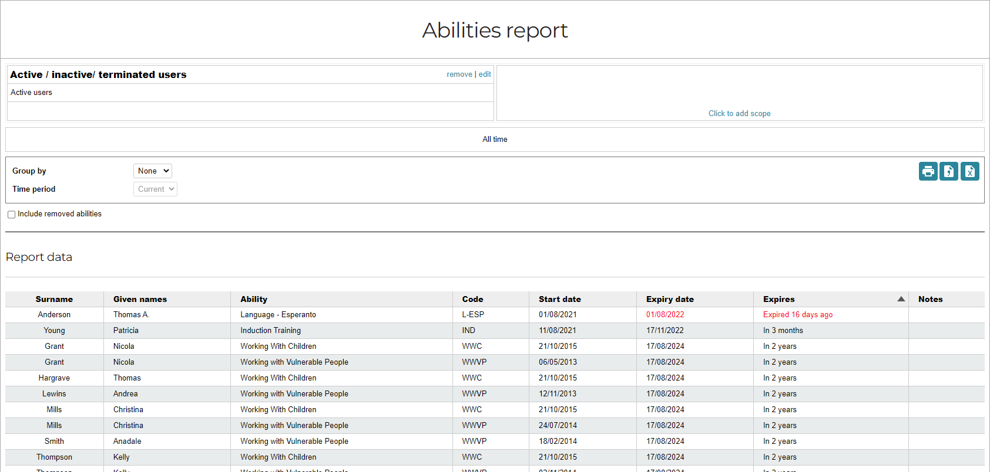The height and width of the screenshot is (472, 990).
Task: Click the All time date range bar
Action: coord(495,140)
